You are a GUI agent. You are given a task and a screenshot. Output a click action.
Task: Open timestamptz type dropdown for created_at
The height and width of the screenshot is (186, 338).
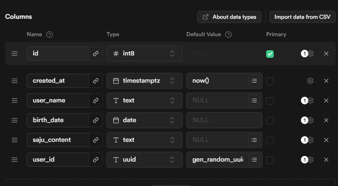[145, 81]
